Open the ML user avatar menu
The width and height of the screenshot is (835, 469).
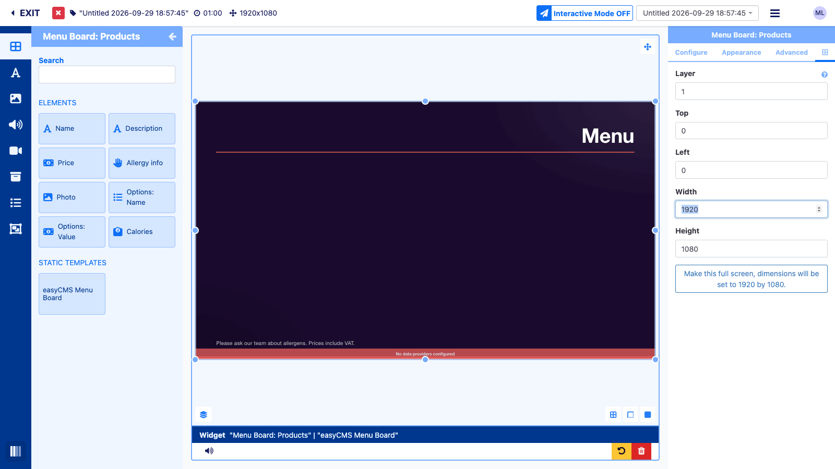coord(820,13)
